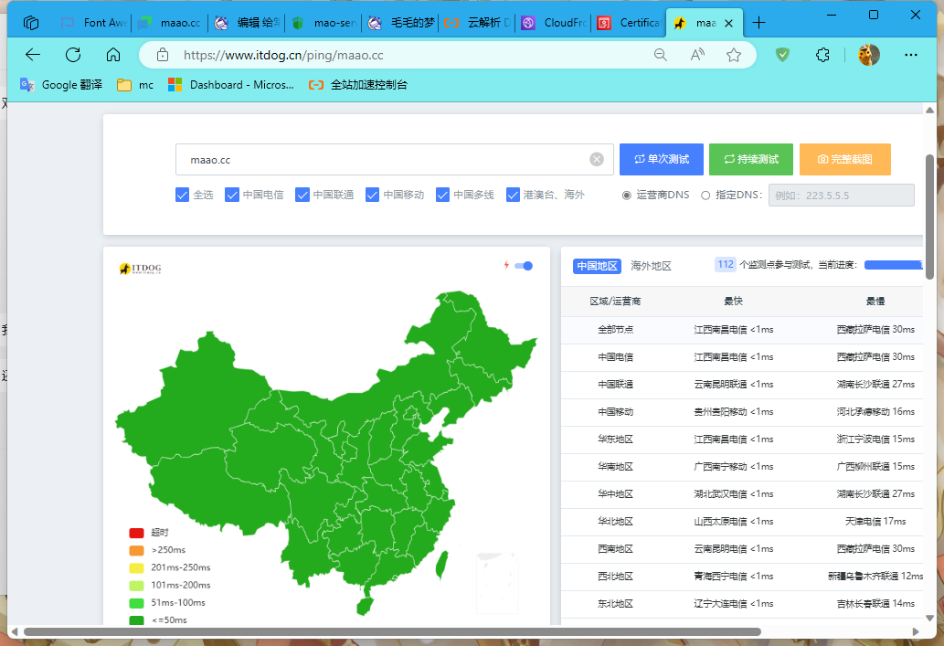The image size is (944, 646).
Task: Open the browser profile avatar
Action: tap(869, 55)
